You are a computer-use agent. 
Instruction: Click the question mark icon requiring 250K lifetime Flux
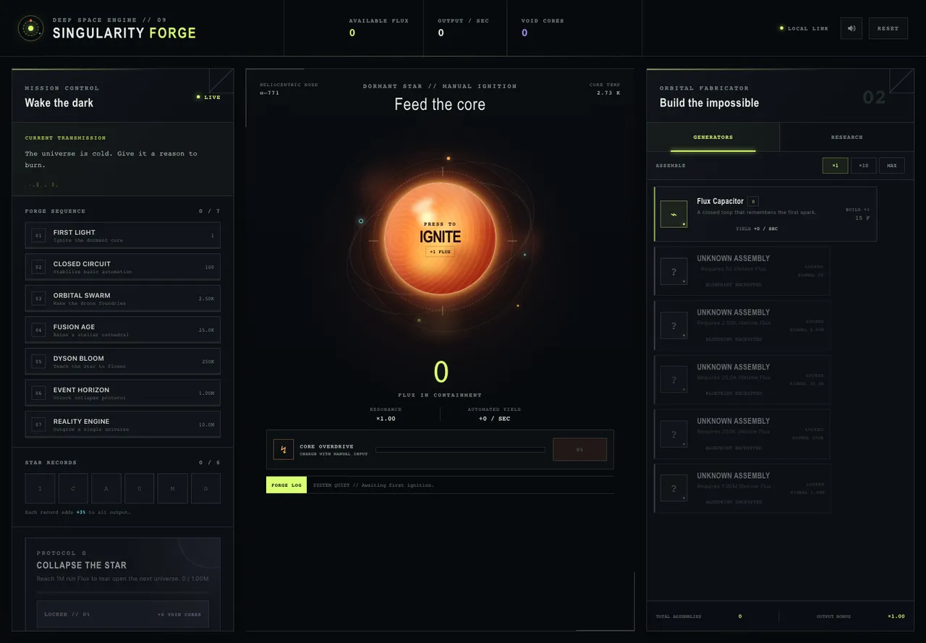pos(674,434)
